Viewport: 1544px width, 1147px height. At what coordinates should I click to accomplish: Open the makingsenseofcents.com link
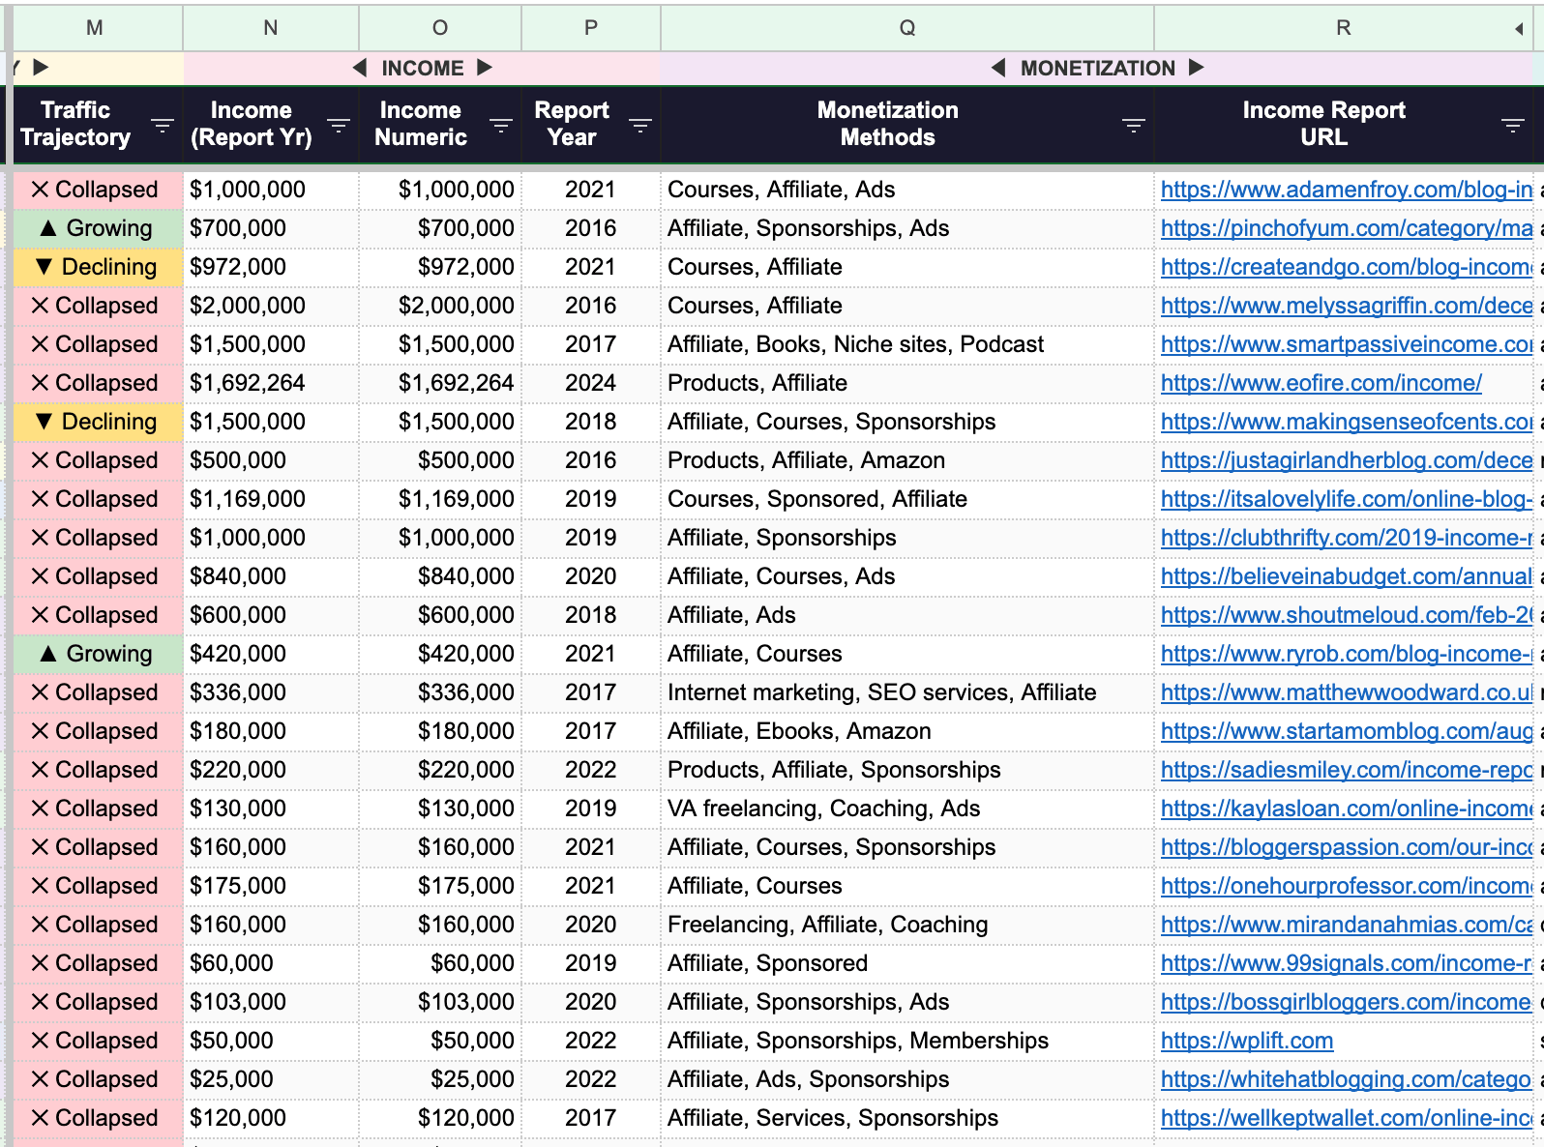point(1346,422)
